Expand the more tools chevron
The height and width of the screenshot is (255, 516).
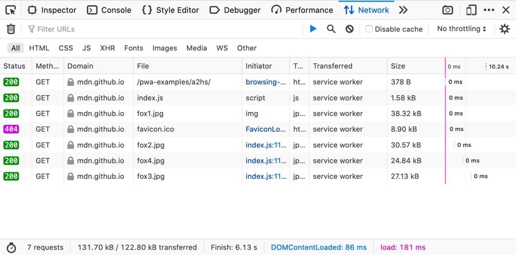pyautogui.click(x=403, y=10)
